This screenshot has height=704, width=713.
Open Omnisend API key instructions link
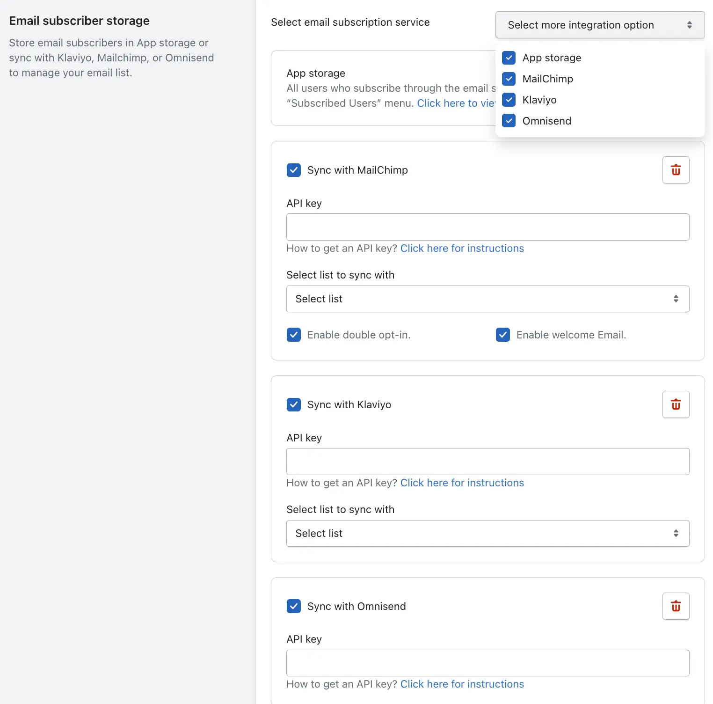[462, 684]
